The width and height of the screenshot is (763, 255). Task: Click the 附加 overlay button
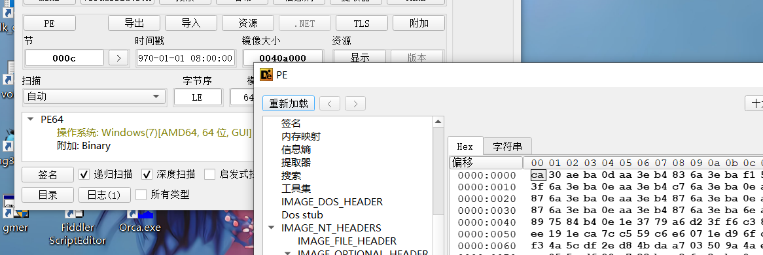coord(419,23)
